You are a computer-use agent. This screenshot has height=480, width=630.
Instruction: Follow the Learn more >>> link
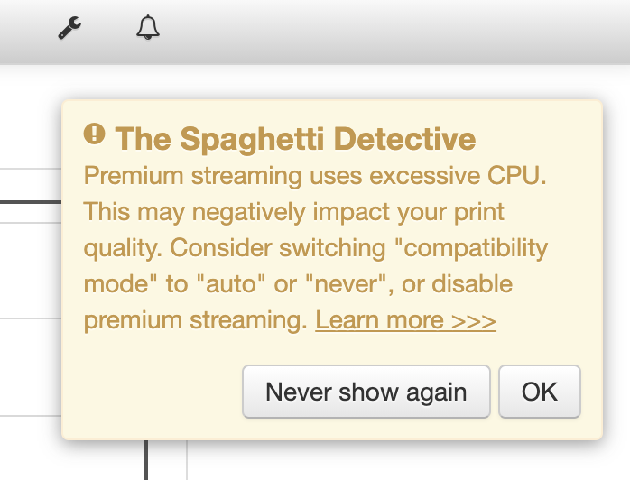tap(405, 320)
